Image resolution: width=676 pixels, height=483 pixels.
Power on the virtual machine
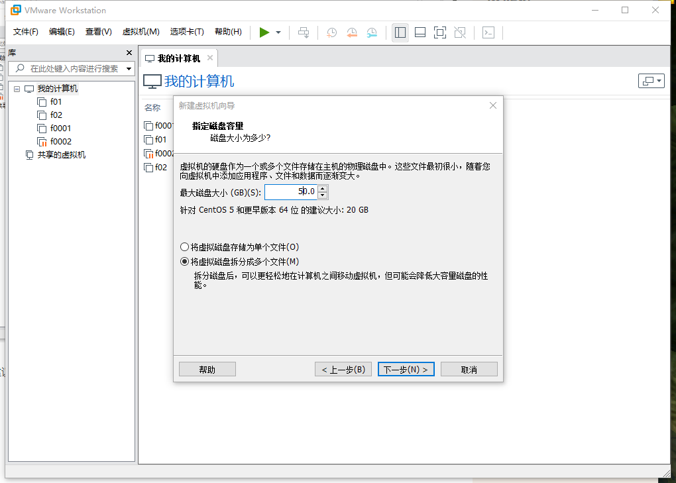(x=264, y=32)
